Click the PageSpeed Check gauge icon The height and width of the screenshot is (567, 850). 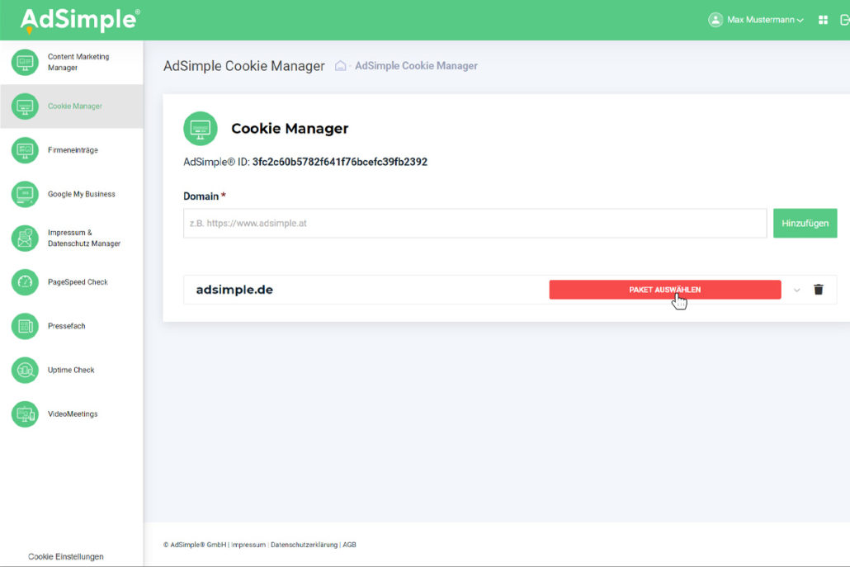[x=25, y=282]
